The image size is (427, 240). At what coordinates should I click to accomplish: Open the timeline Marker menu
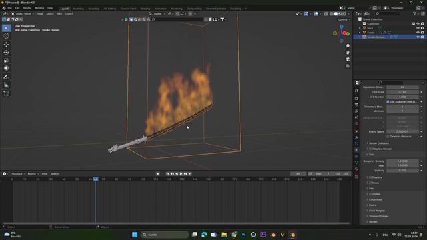(x=55, y=173)
